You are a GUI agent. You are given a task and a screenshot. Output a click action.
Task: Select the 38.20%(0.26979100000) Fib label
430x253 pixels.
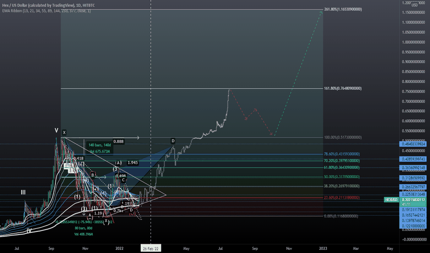(342, 186)
